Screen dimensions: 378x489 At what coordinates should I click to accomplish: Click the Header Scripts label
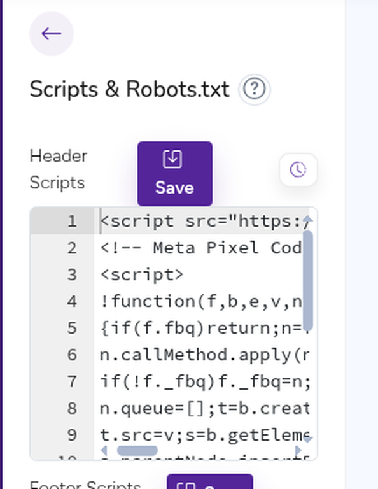tap(59, 169)
